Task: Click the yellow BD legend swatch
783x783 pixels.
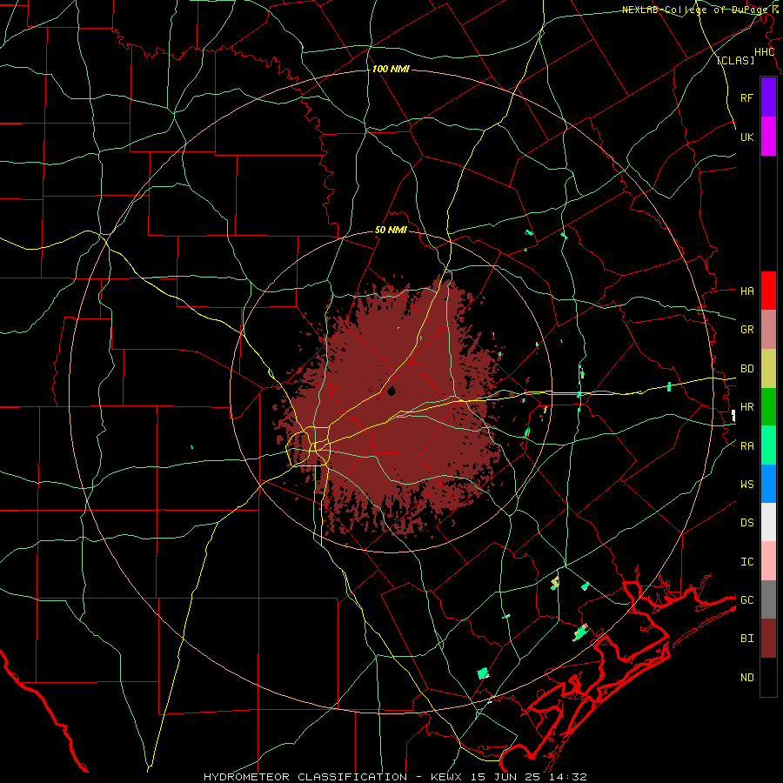Action: point(768,369)
